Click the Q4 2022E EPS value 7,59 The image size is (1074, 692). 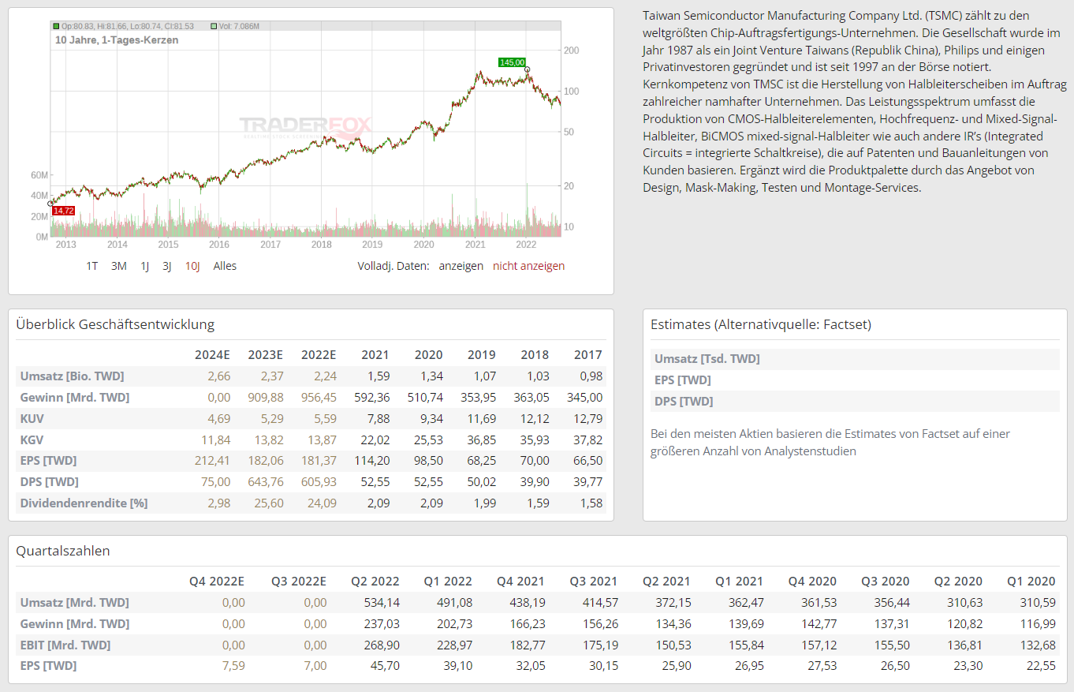click(x=233, y=665)
